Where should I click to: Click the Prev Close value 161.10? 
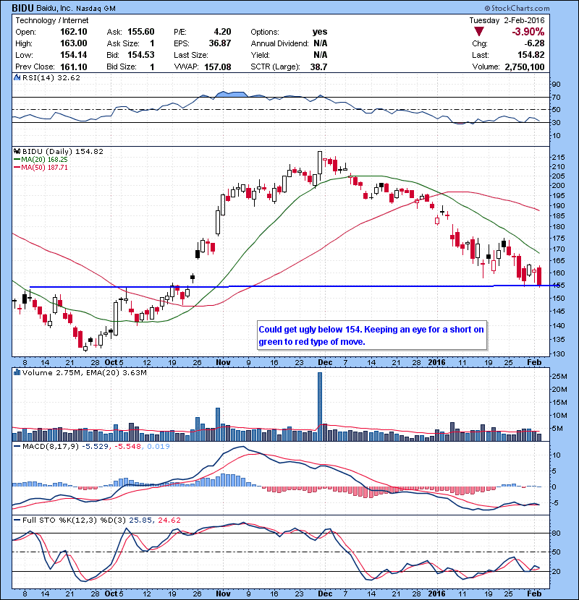(x=74, y=67)
